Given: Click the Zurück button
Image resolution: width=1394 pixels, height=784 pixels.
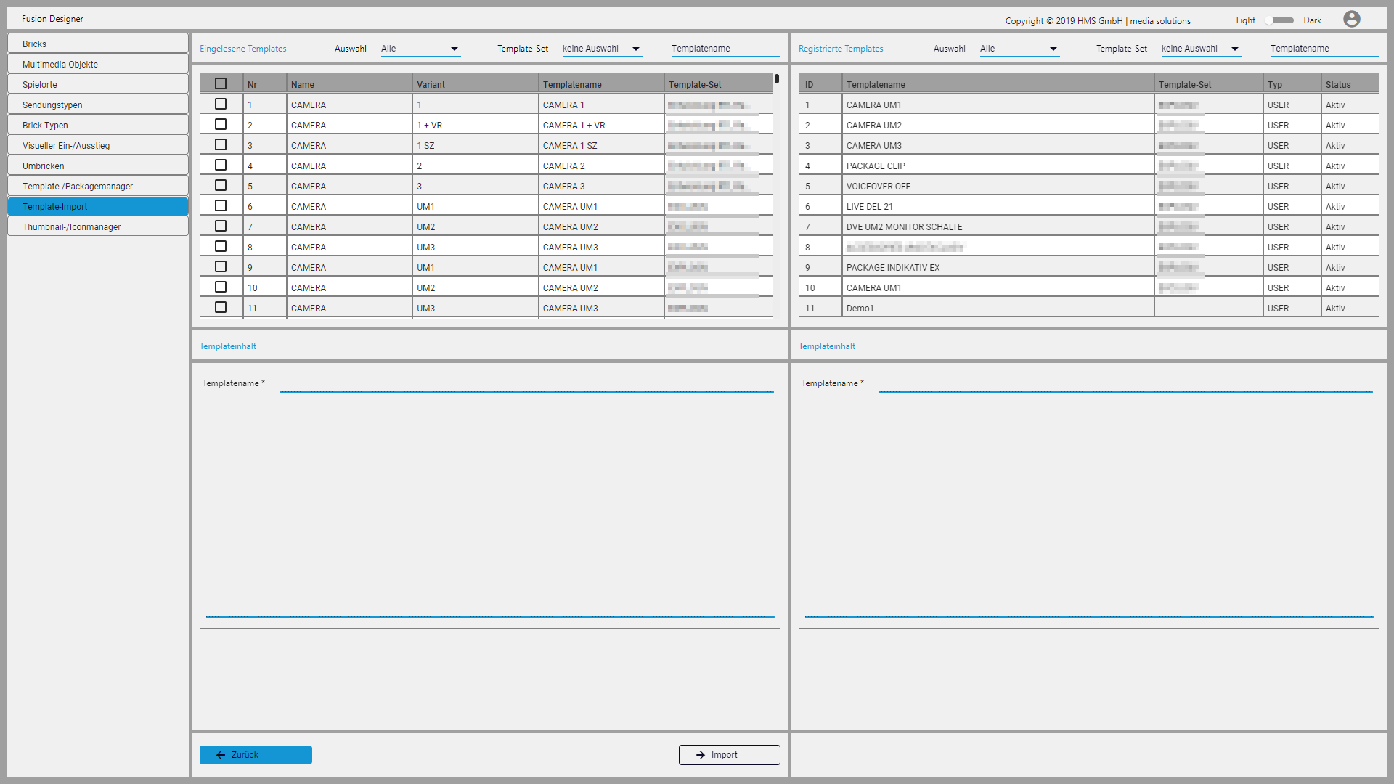Looking at the screenshot, I should [256, 755].
